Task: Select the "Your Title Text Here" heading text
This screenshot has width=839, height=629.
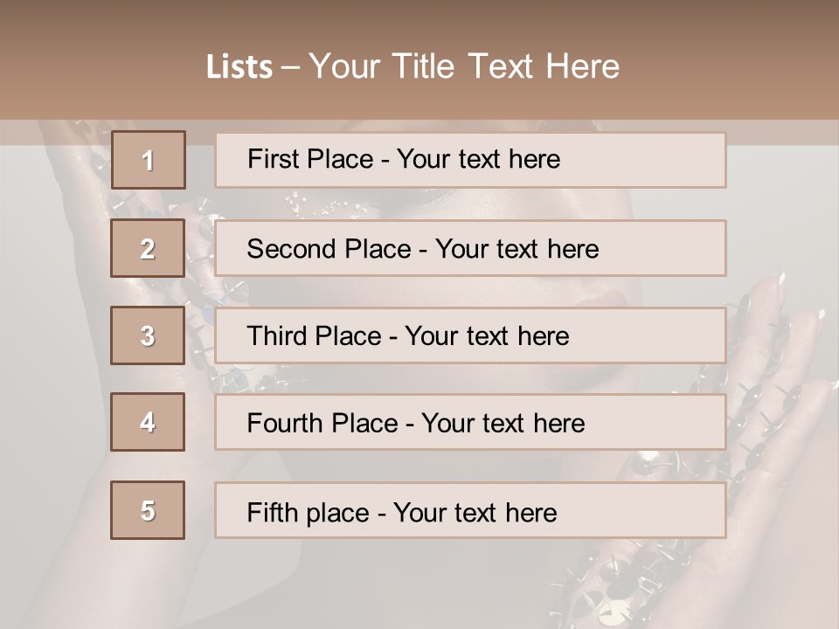Action: [464, 66]
